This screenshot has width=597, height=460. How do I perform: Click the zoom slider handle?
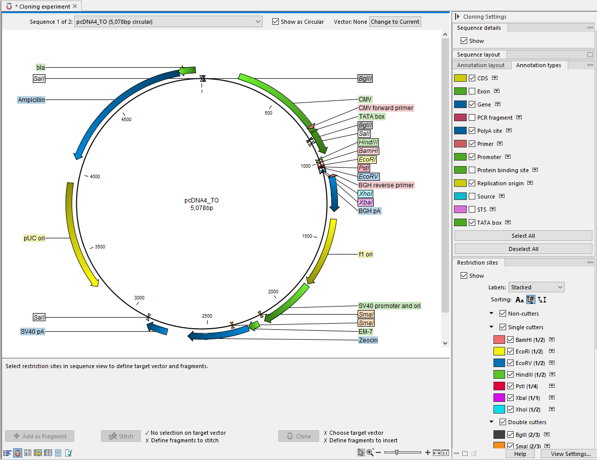coord(397,452)
